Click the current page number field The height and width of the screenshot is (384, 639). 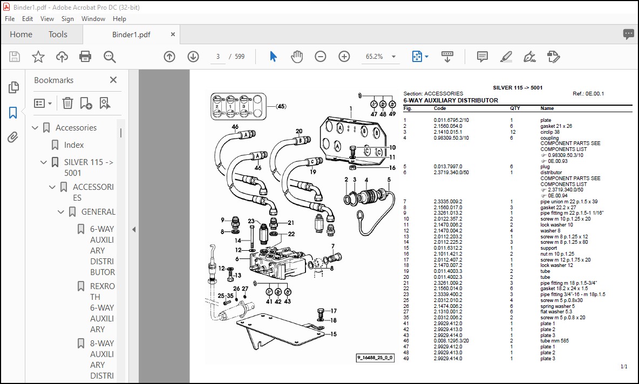pos(218,57)
